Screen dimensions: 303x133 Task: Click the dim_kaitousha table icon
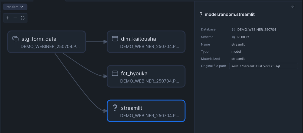pos(115,39)
